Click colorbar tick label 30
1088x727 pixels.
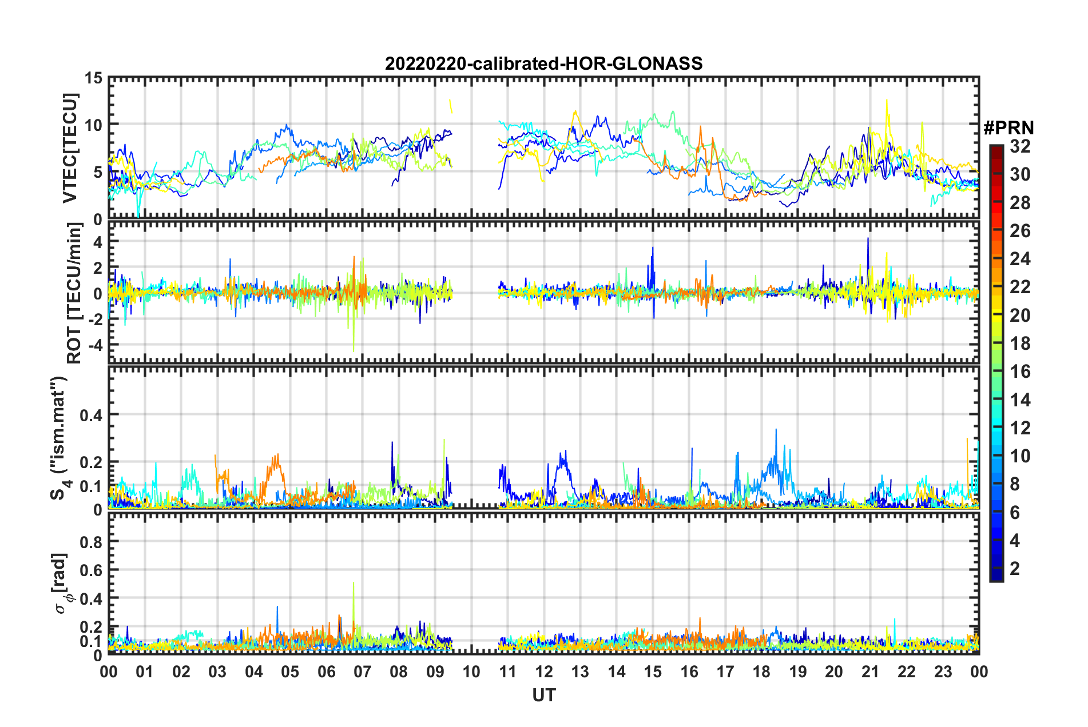(1020, 174)
